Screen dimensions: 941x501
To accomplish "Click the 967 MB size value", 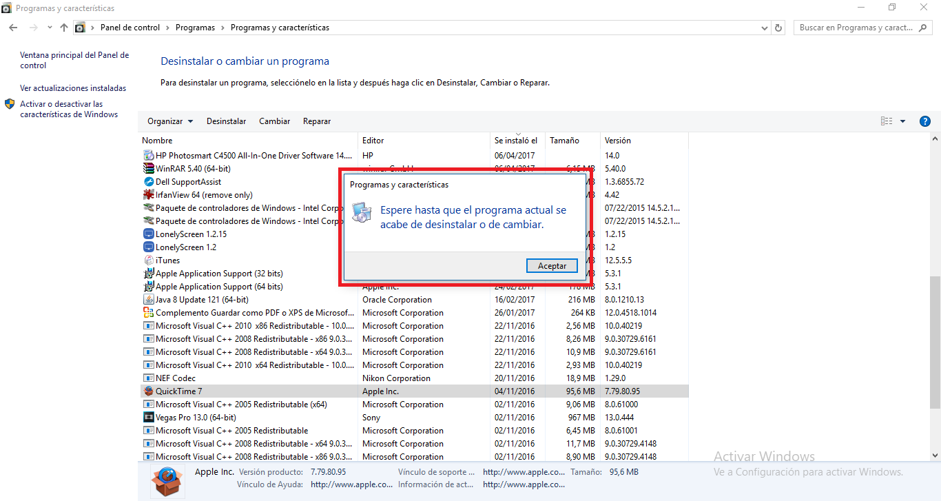I will (x=581, y=418).
